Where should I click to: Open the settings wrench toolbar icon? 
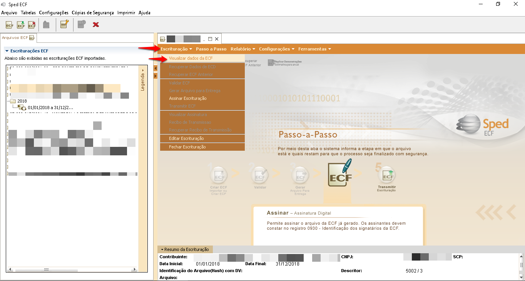tap(64, 25)
